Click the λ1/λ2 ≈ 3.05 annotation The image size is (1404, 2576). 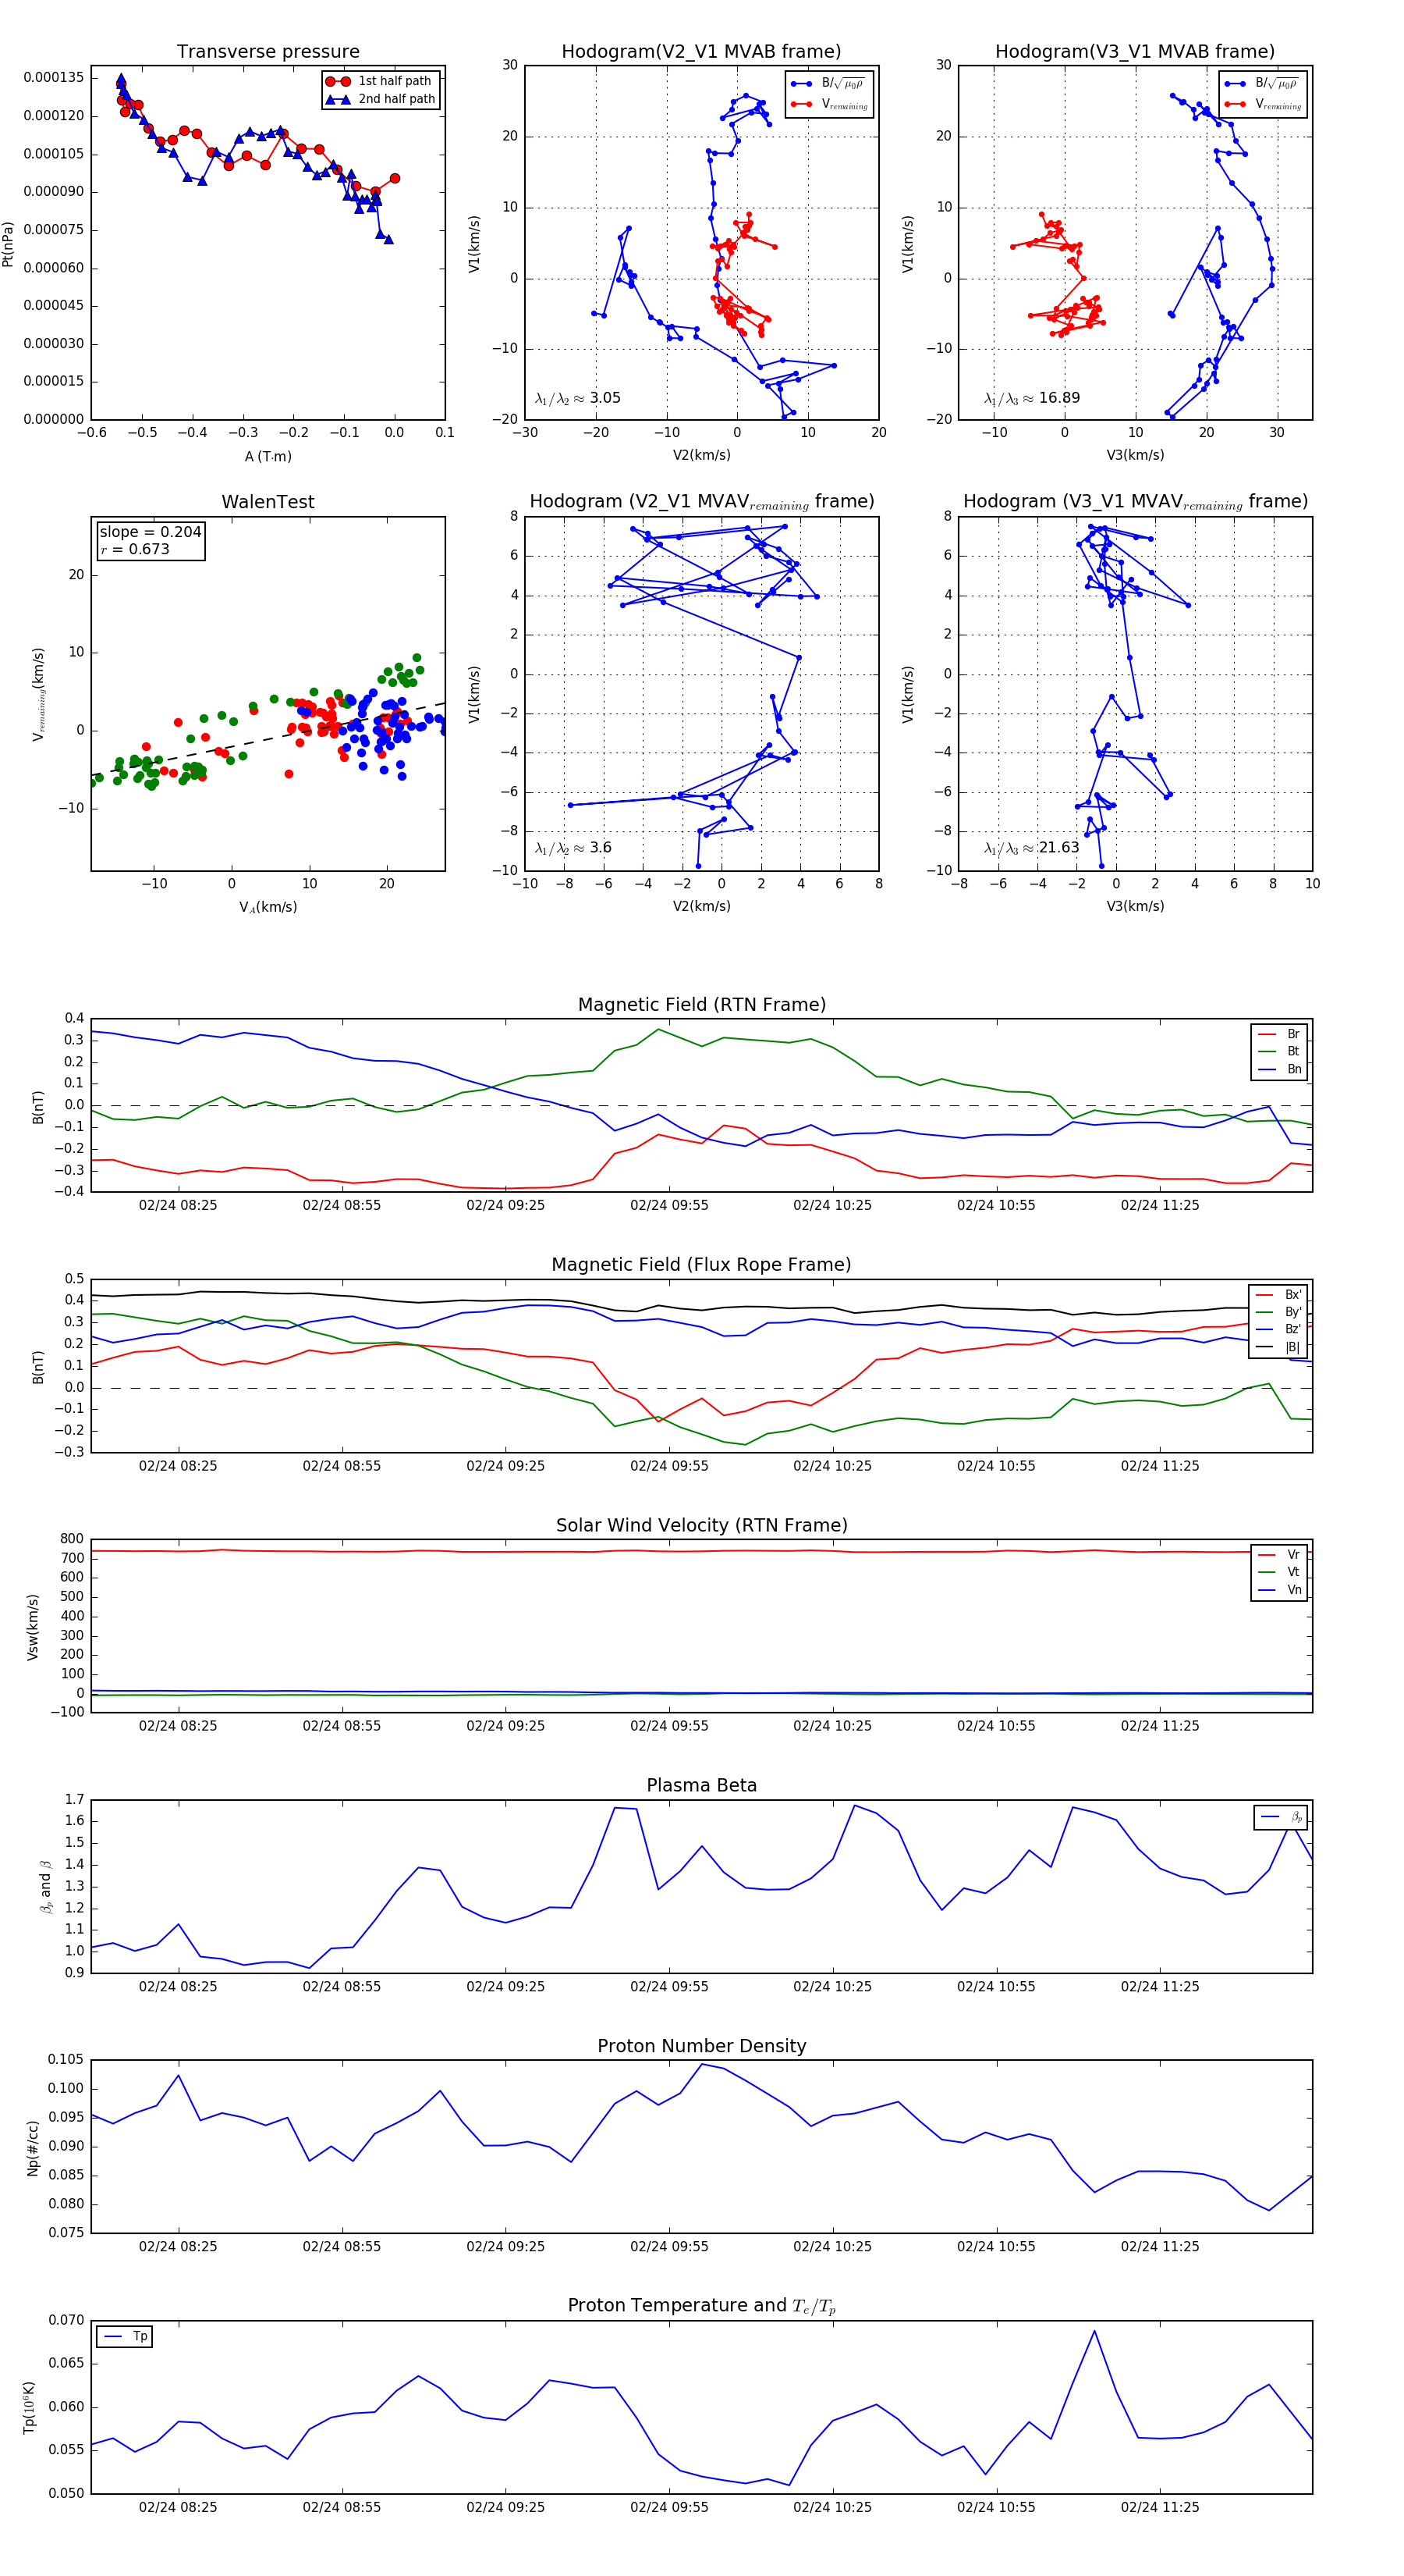click(577, 398)
